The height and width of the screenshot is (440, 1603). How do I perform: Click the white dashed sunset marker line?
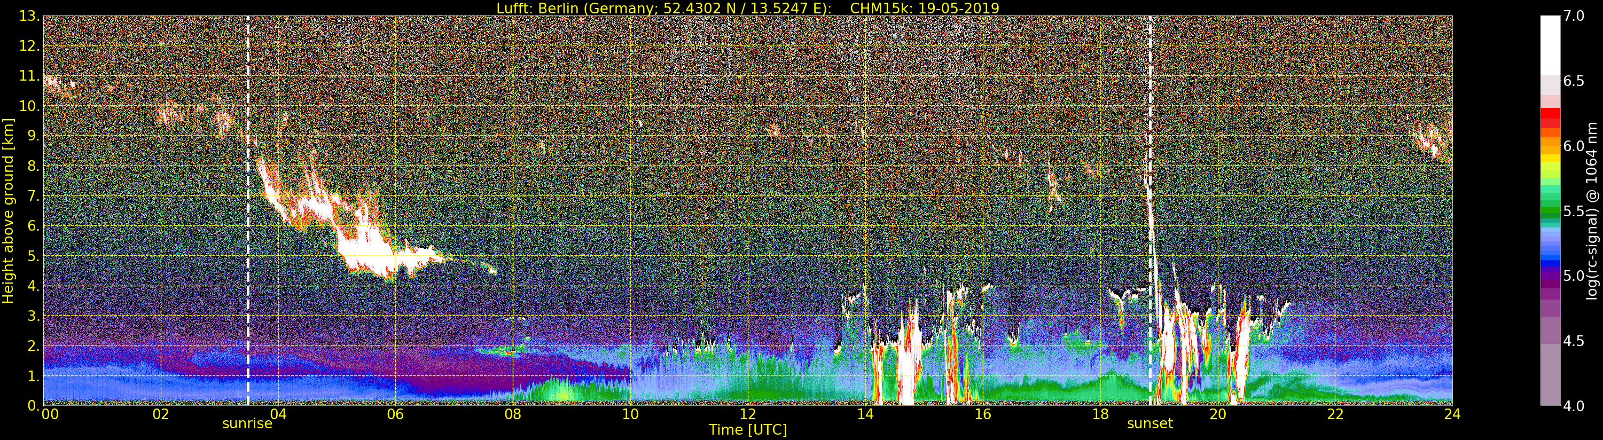(1150, 211)
